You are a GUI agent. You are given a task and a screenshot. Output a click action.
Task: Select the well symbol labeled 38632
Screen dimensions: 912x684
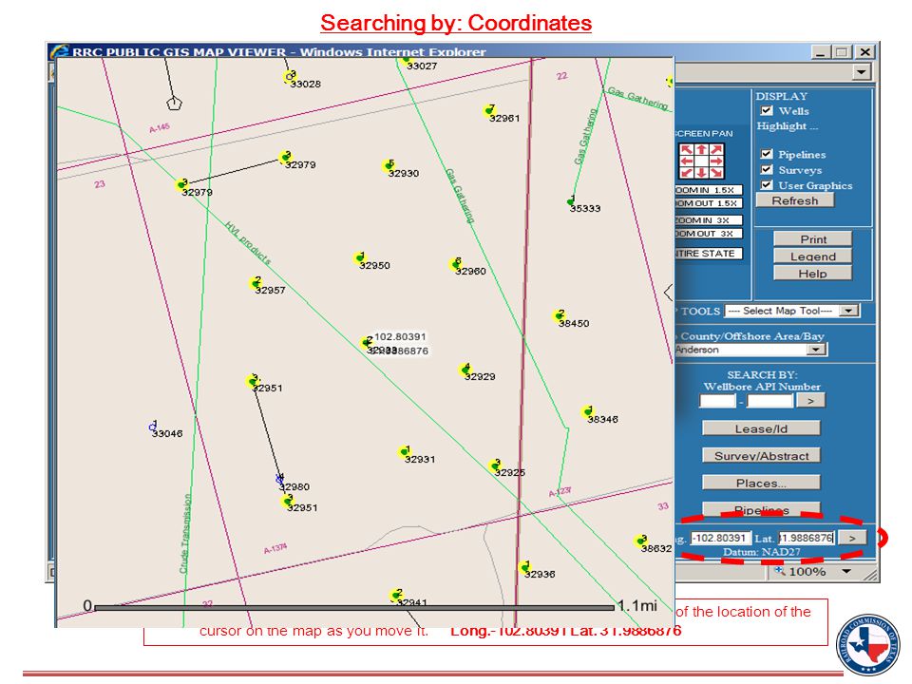click(641, 541)
